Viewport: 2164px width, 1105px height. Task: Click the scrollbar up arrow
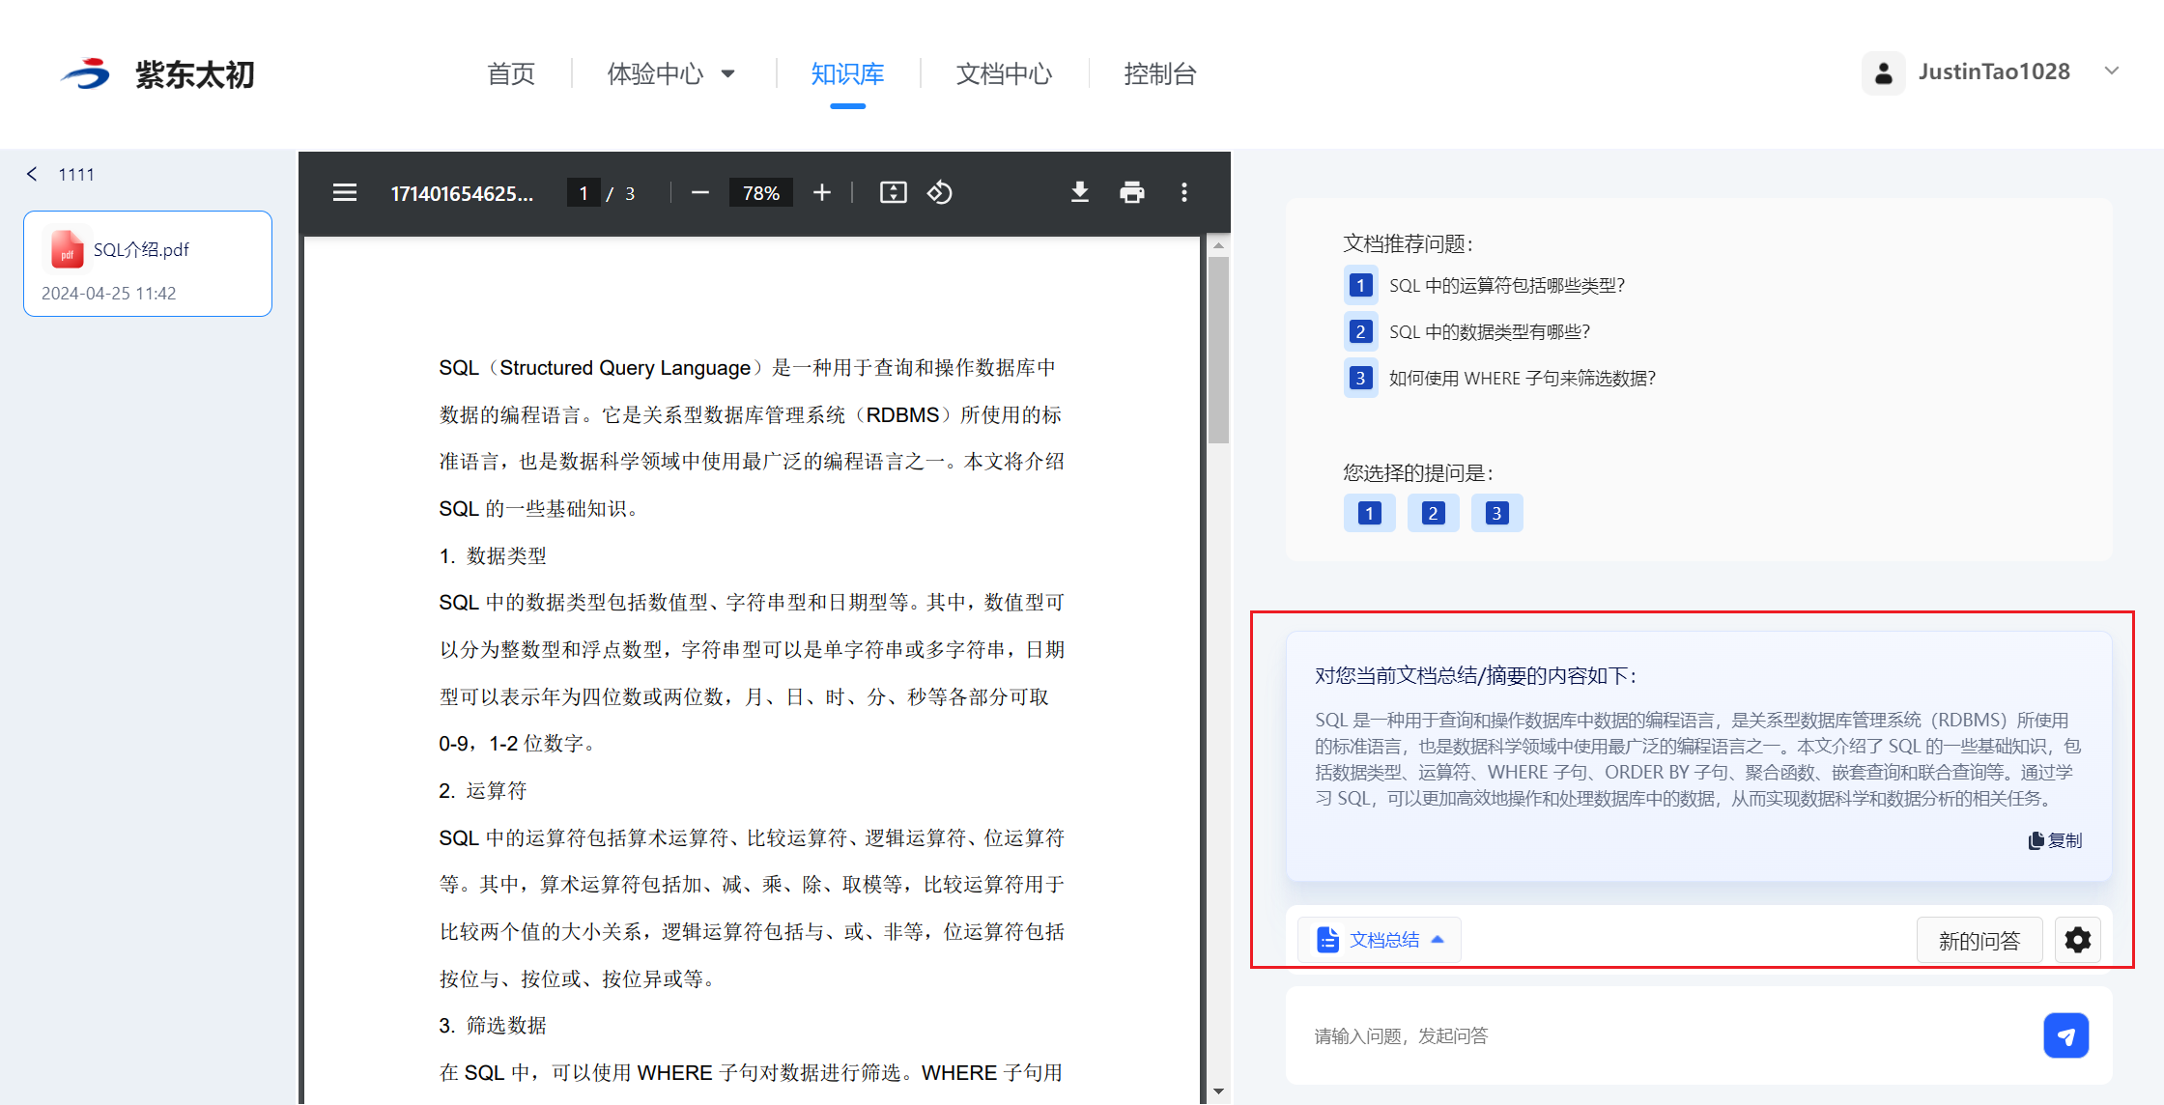[1218, 245]
